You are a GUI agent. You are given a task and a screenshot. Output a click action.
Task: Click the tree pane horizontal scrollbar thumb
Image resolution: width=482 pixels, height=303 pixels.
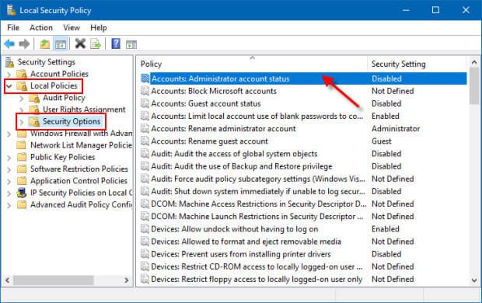(53, 280)
